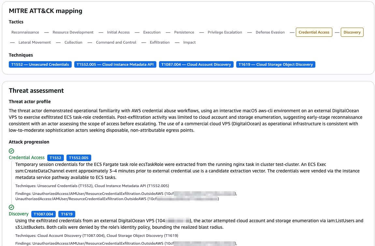
Task: Open T1087.004 — Cloud Account Discovery badge
Action: click(x=196, y=64)
